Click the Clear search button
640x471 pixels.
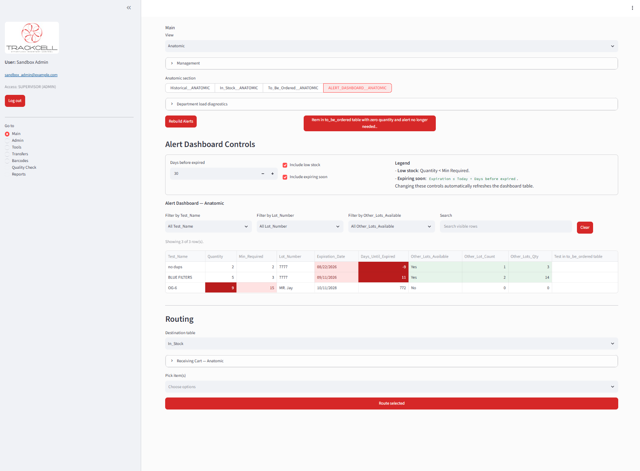pyautogui.click(x=585, y=228)
